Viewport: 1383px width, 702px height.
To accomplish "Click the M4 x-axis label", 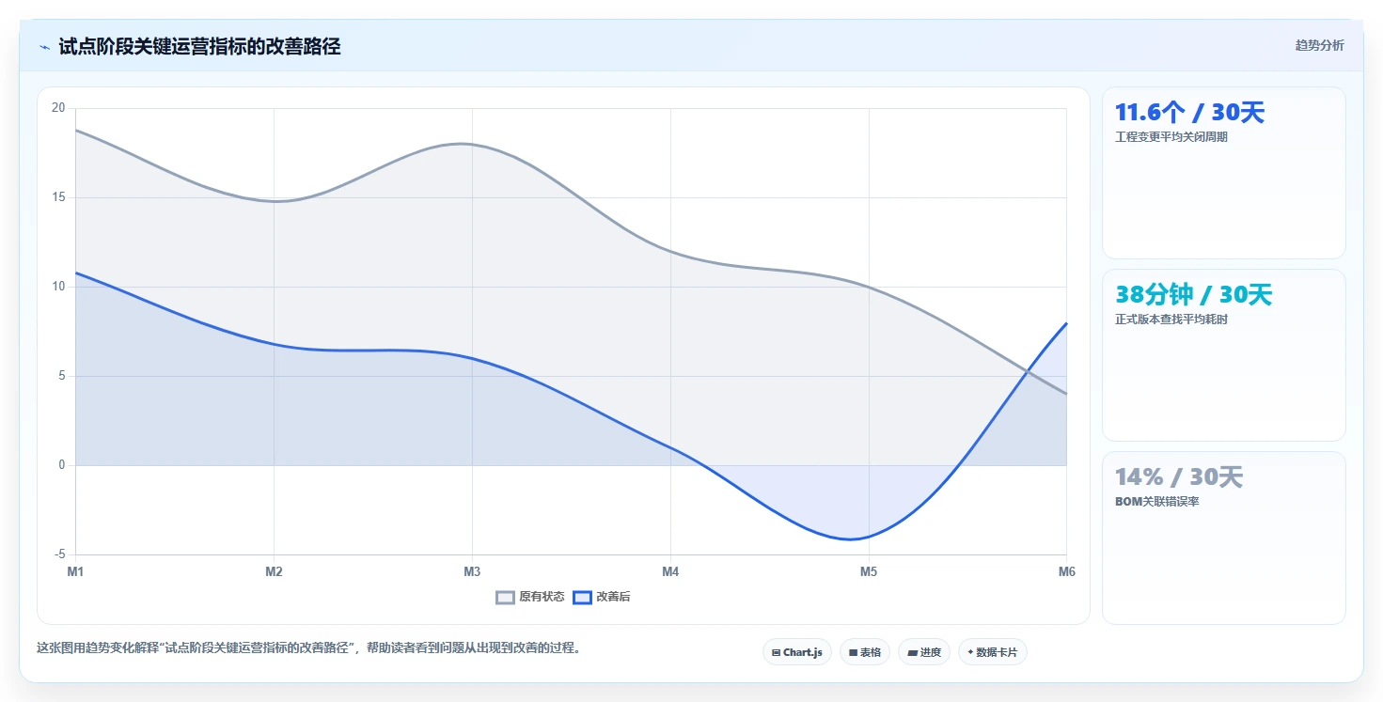I will [670, 571].
